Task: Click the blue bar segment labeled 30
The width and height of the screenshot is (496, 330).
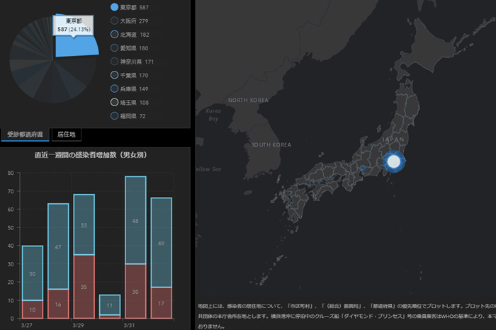Action: [32, 273]
